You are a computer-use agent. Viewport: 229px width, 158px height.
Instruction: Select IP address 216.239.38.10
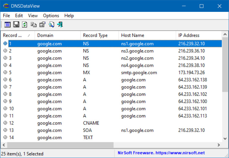(191, 65)
